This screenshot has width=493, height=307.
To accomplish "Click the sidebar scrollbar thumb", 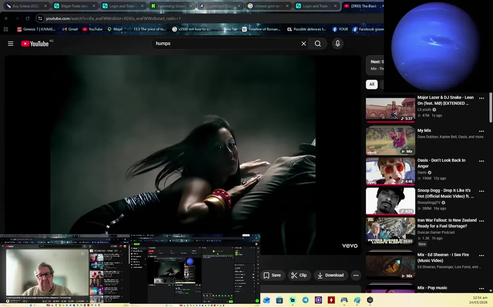I will coord(490,108).
